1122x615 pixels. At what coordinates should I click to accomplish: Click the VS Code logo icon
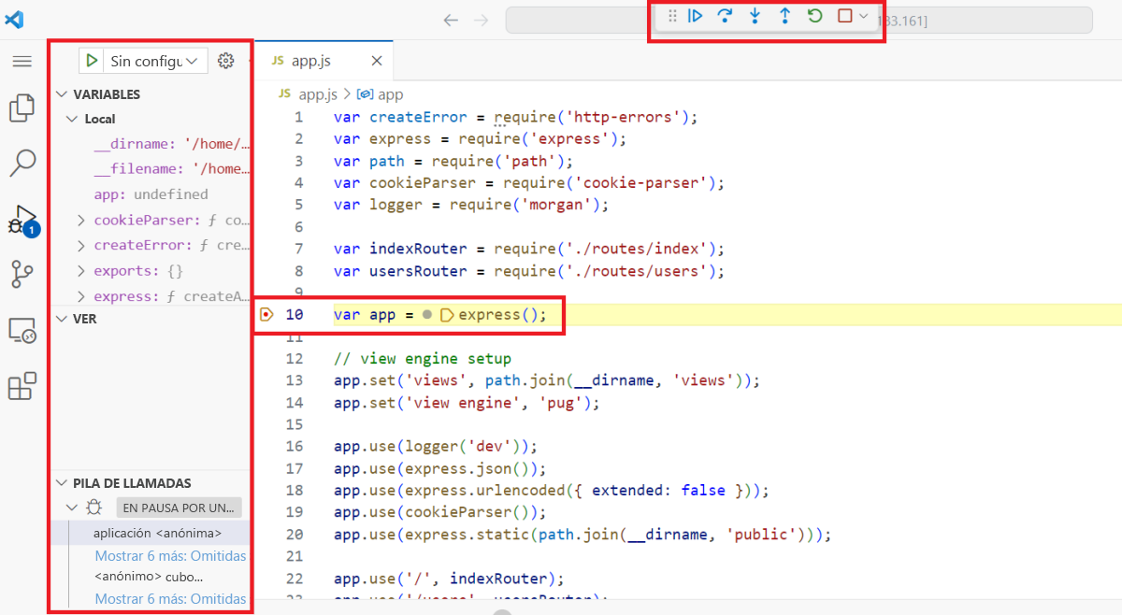tap(15, 19)
